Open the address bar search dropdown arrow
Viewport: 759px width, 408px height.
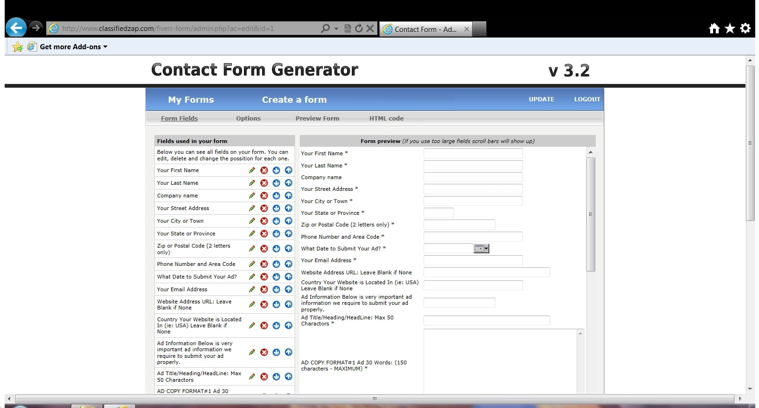pyautogui.click(x=336, y=29)
